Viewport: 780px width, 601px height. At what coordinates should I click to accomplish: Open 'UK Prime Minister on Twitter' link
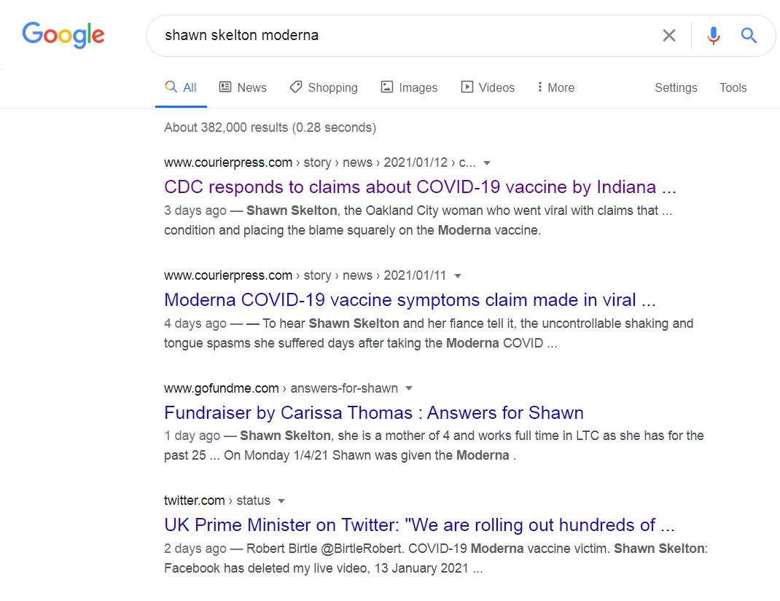(x=419, y=525)
